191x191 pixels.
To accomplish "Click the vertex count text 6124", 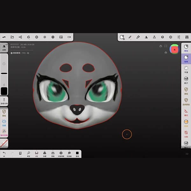I will point(23,47).
